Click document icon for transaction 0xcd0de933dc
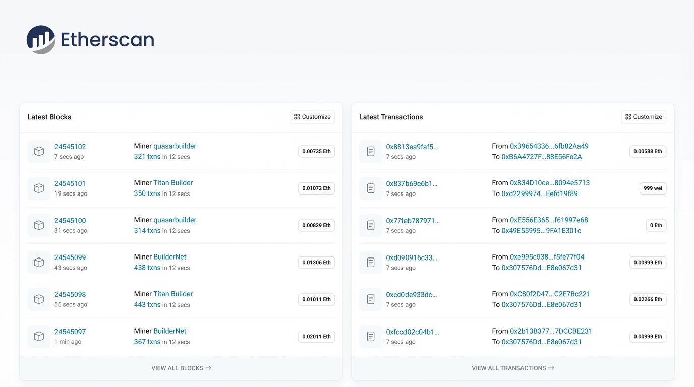694x387 pixels. (x=371, y=299)
